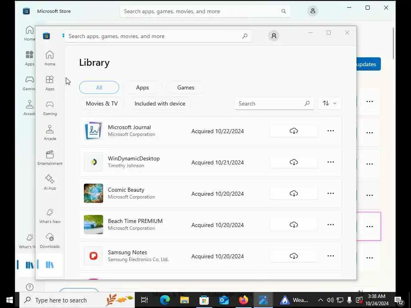This screenshot has height=308, width=411.
Task: Open more options for Samsung Notes
Action: click(x=331, y=256)
